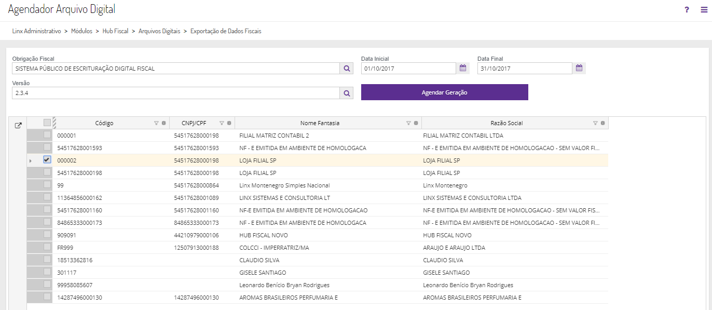
Task: Go to Hub Fiscal breadcrumb
Action: [x=115, y=31]
